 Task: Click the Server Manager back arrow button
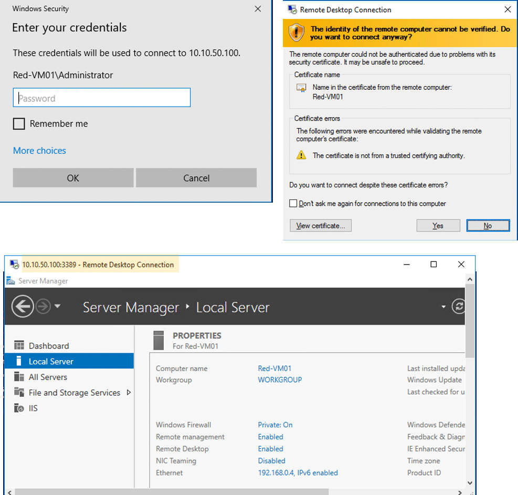23,307
